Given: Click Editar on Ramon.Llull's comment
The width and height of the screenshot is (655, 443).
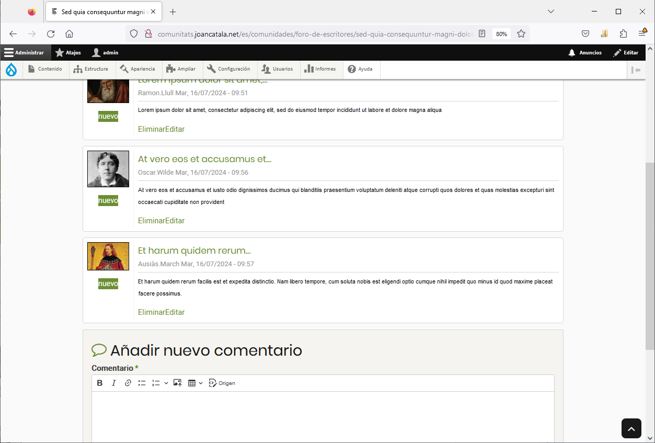Looking at the screenshot, I should tap(175, 129).
